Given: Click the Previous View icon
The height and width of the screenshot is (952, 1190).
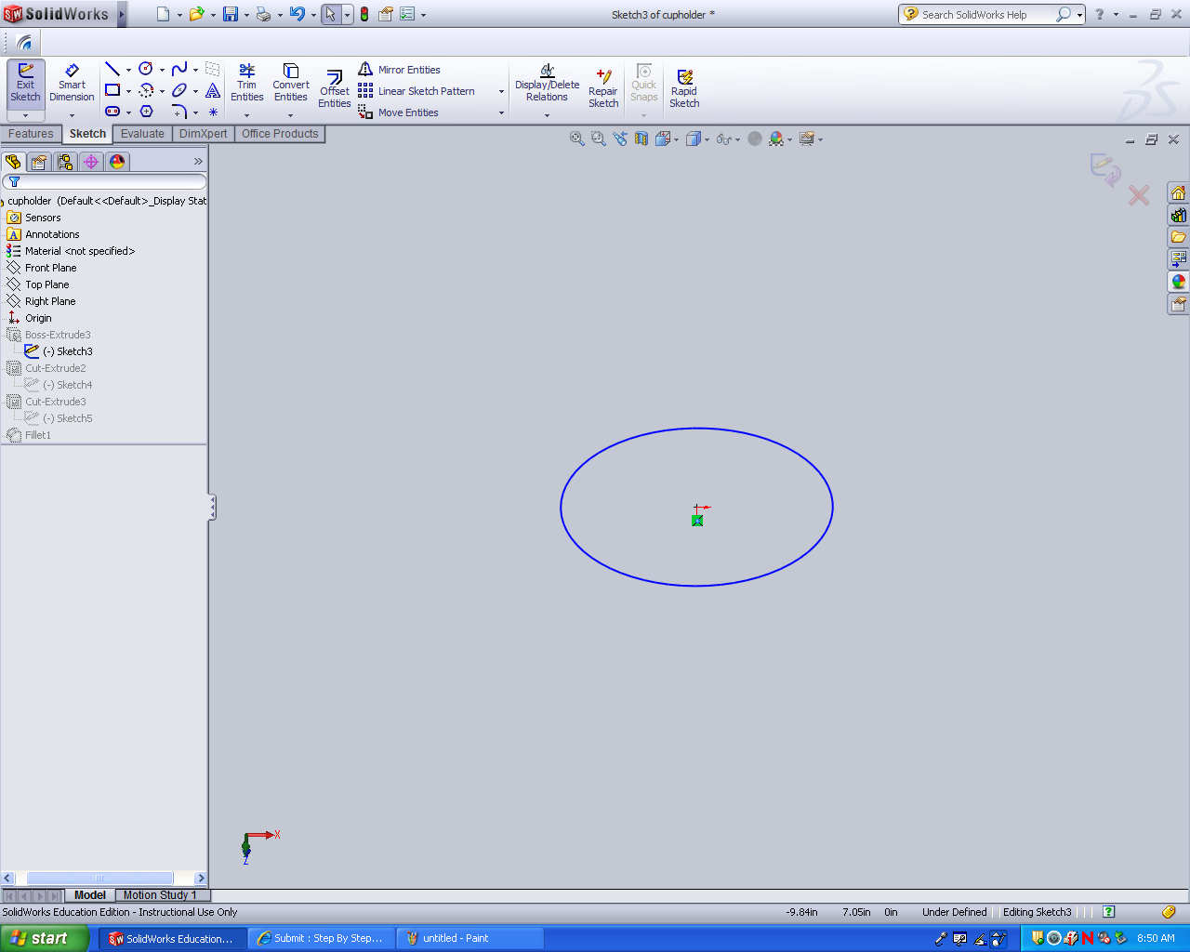Looking at the screenshot, I should (620, 139).
